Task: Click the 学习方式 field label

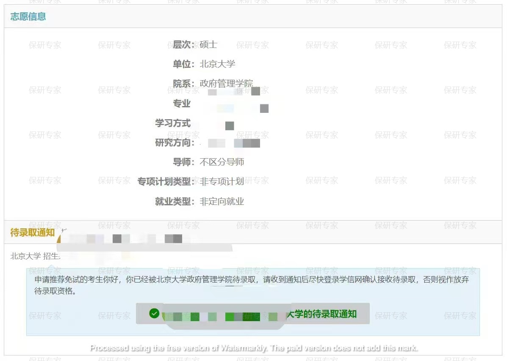Action: tap(173, 123)
